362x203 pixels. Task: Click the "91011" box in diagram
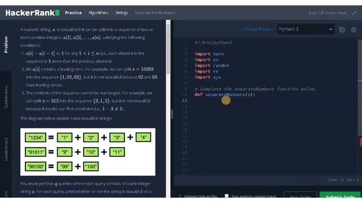tap(35, 152)
